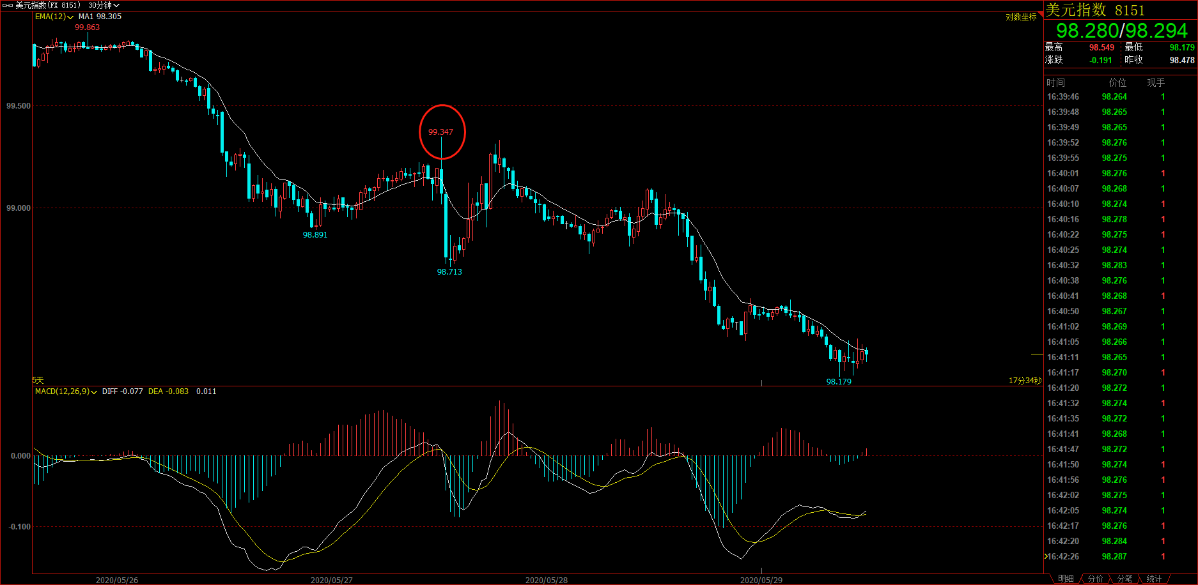Image resolution: width=1198 pixels, height=585 pixels.
Task: Click the 98.280/98.294 bid-ask quote
Action: tap(1121, 31)
